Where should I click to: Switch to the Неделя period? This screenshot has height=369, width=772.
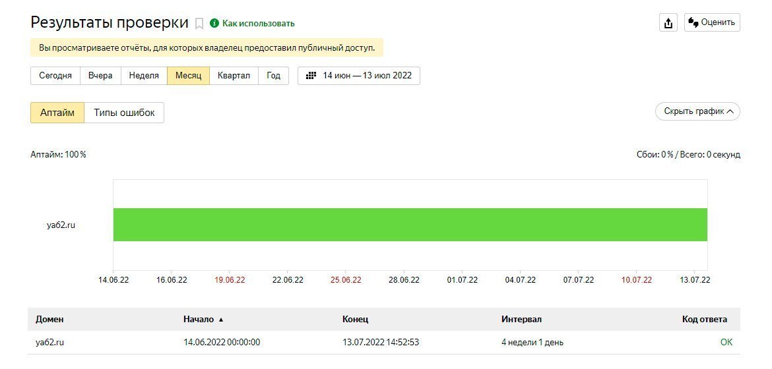point(144,76)
